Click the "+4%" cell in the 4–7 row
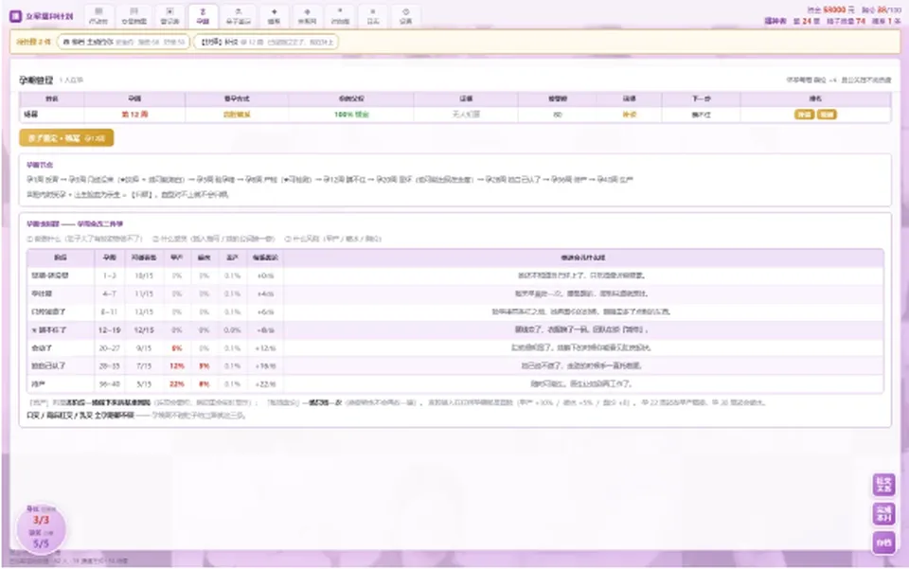This screenshot has height=569, width=909. 265,293
